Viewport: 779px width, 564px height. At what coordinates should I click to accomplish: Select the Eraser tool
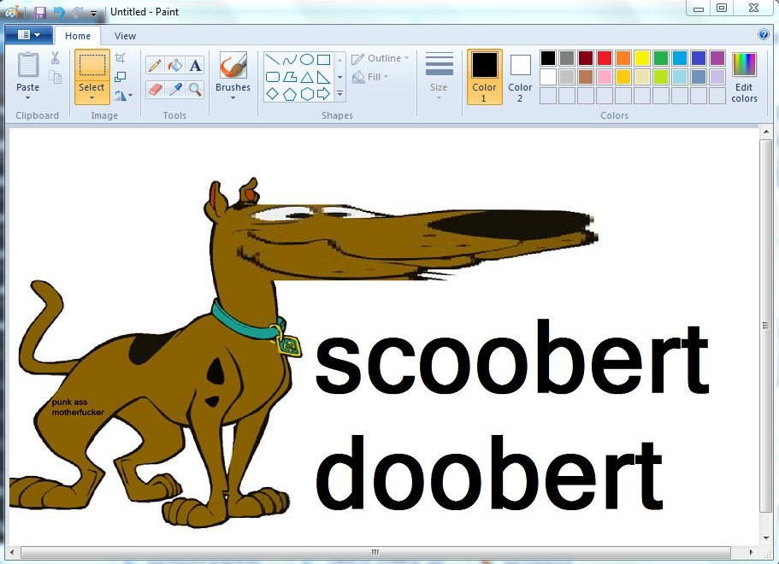155,90
